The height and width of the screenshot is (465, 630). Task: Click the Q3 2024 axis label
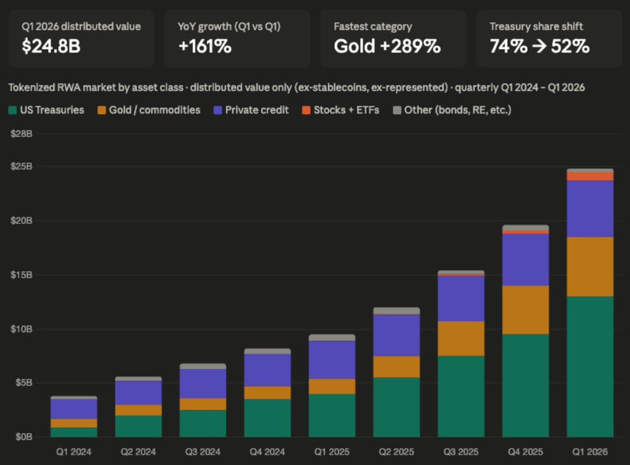(203, 451)
